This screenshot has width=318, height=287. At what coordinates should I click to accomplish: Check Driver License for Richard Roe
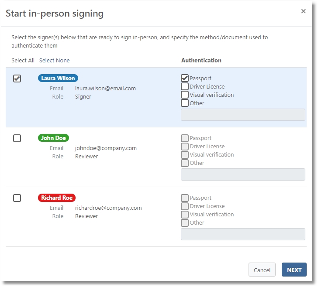[x=185, y=206]
